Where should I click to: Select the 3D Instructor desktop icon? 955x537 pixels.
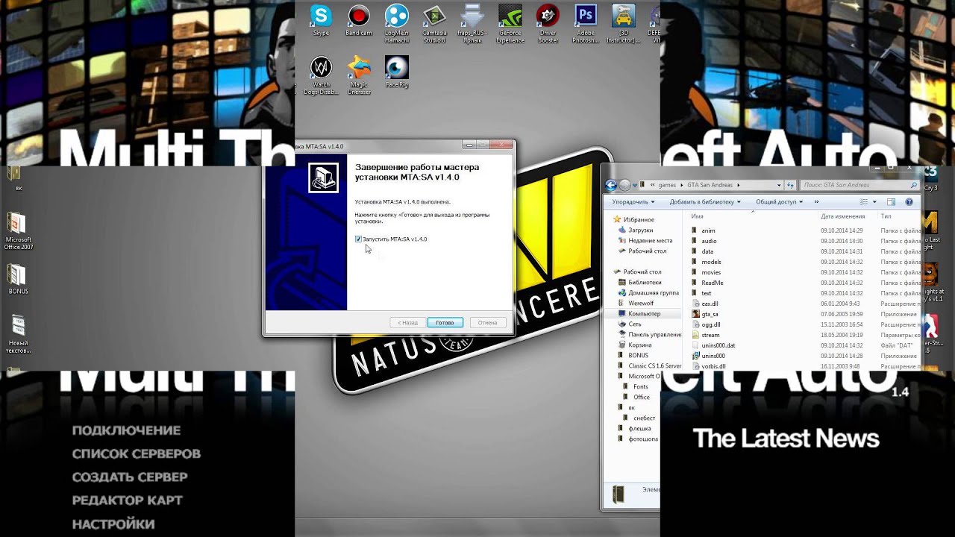(x=623, y=24)
